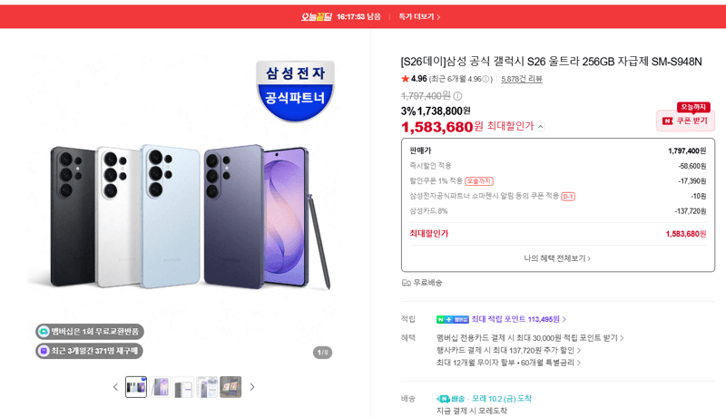The width and height of the screenshot is (726, 417).
Task: Expand 나의 혜택 전체보기
Action: 557,258
